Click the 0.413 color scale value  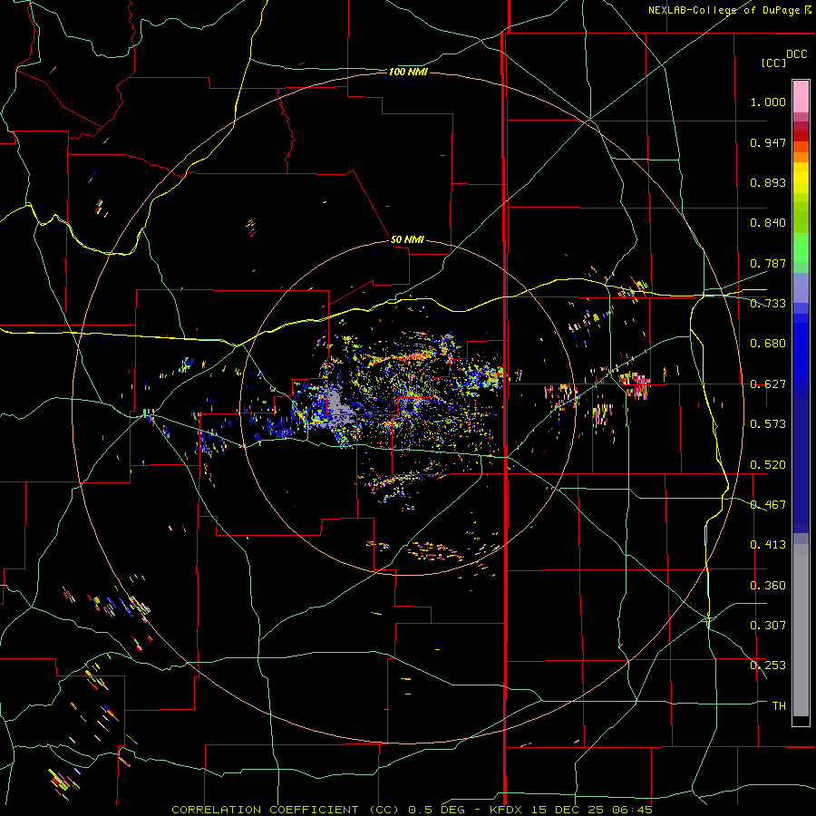point(768,545)
